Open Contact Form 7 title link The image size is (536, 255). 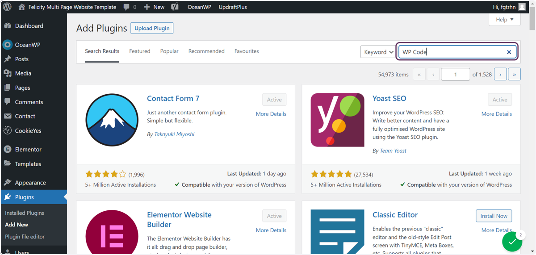tap(173, 98)
